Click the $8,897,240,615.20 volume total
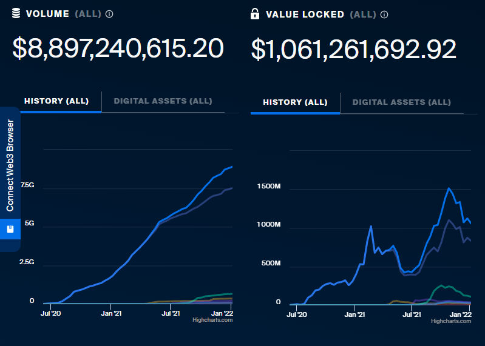This screenshot has width=485, height=346. tap(118, 48)
